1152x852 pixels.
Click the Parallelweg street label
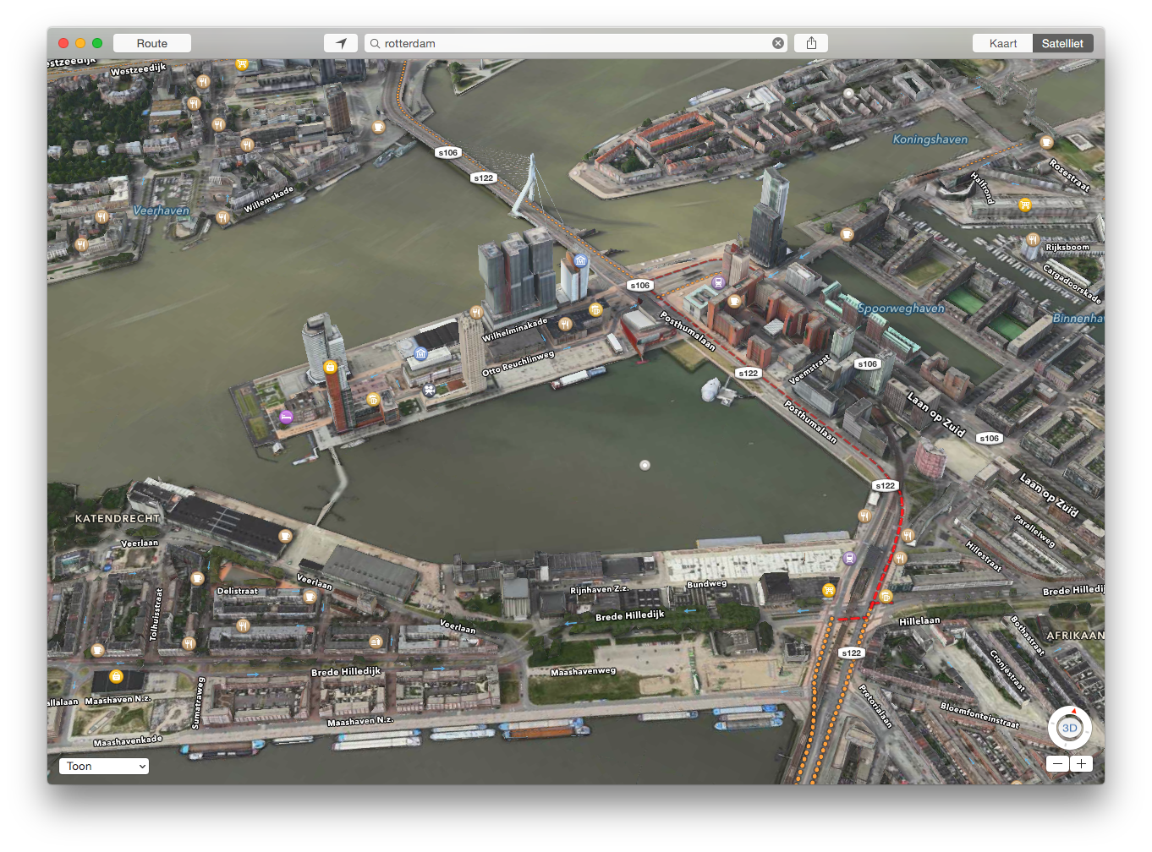click(x=1035, y=531)
